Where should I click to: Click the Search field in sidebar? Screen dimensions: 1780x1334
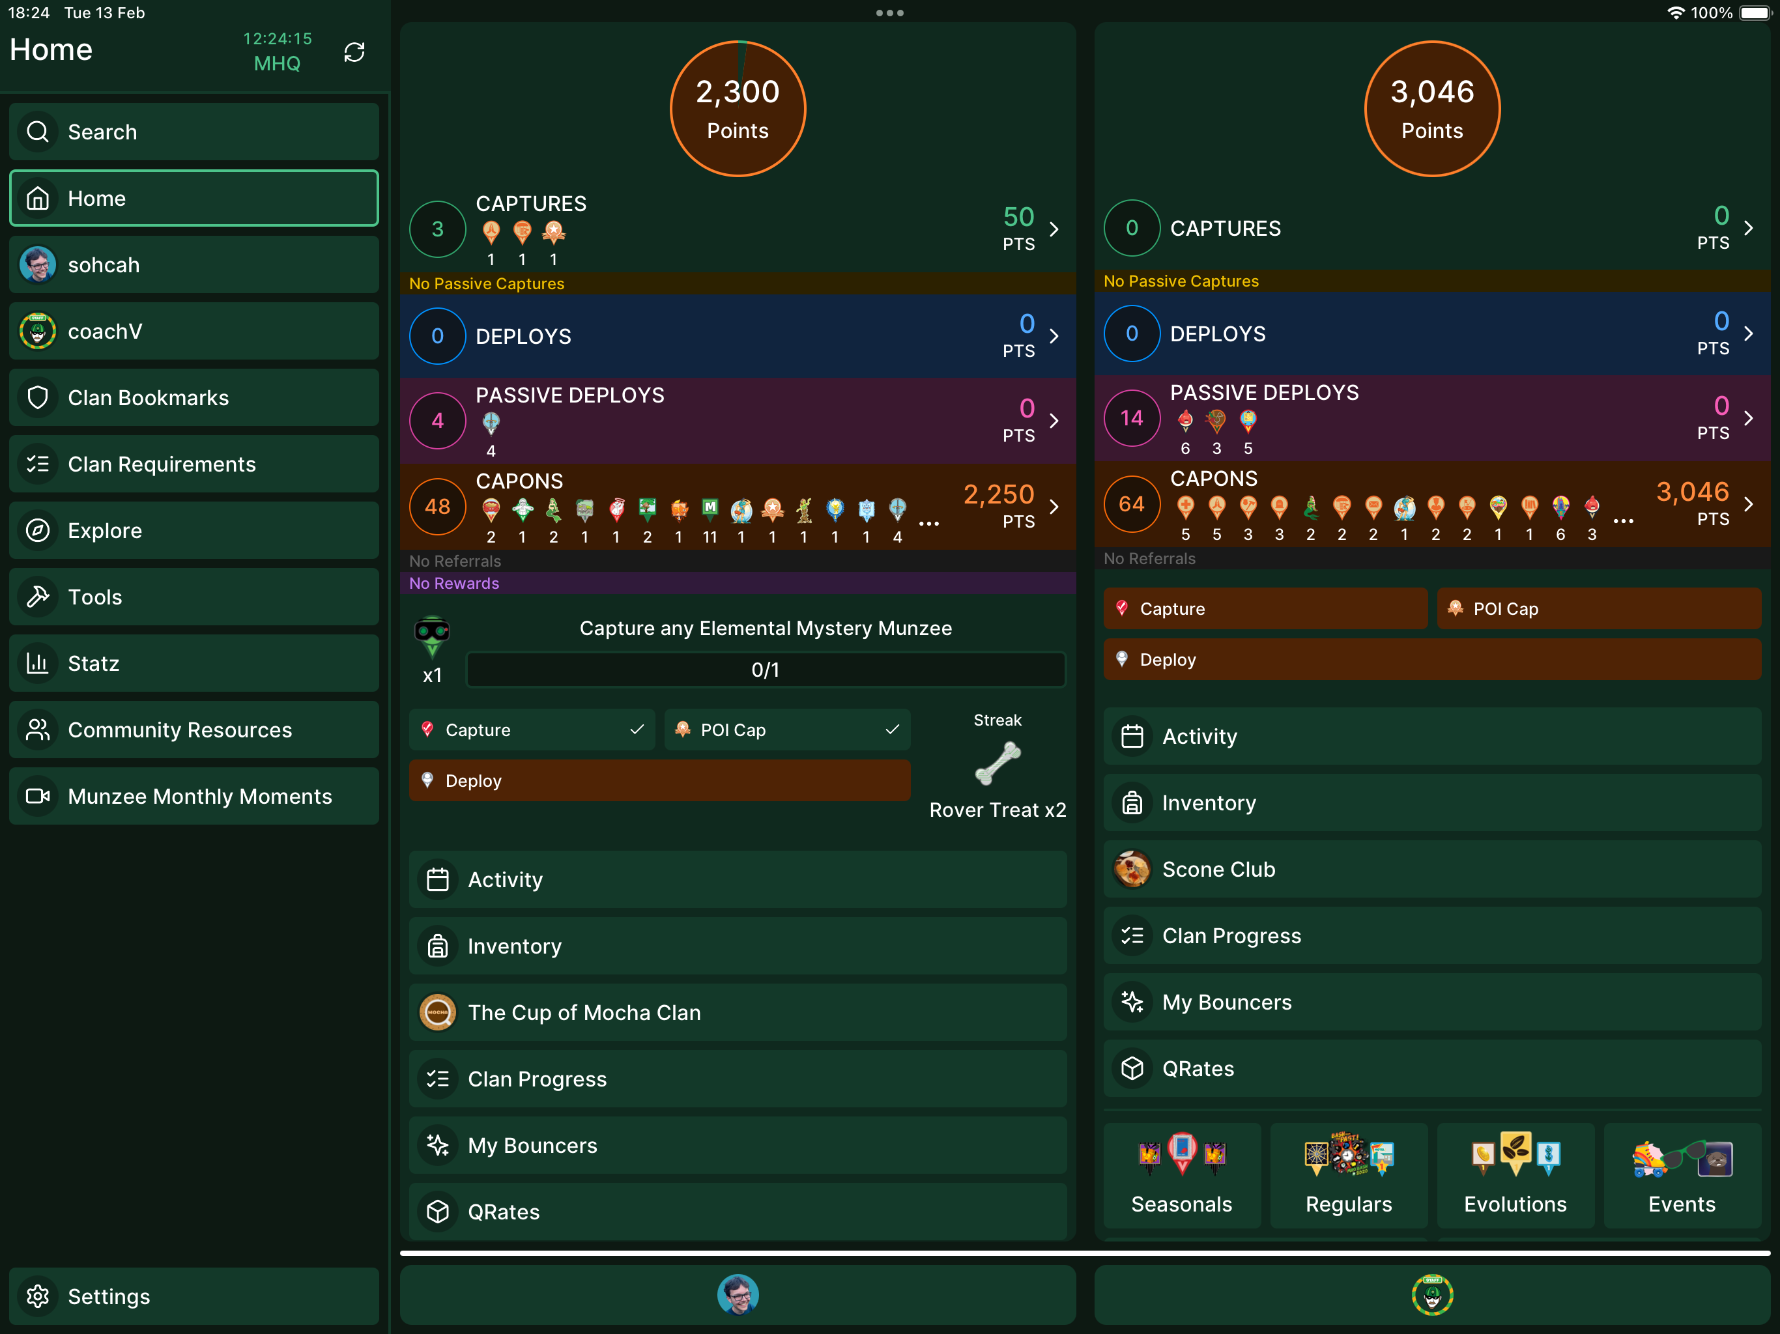pos(194,131)
